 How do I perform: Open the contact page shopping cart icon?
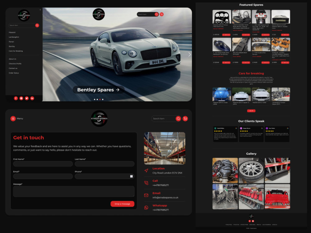[x=185, y=119]
